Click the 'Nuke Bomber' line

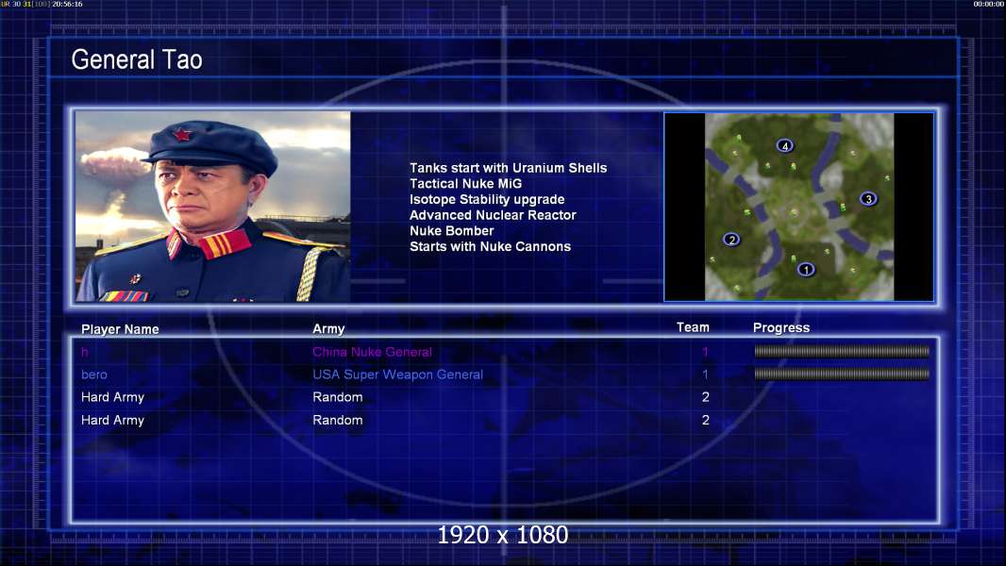coord(452,231)
